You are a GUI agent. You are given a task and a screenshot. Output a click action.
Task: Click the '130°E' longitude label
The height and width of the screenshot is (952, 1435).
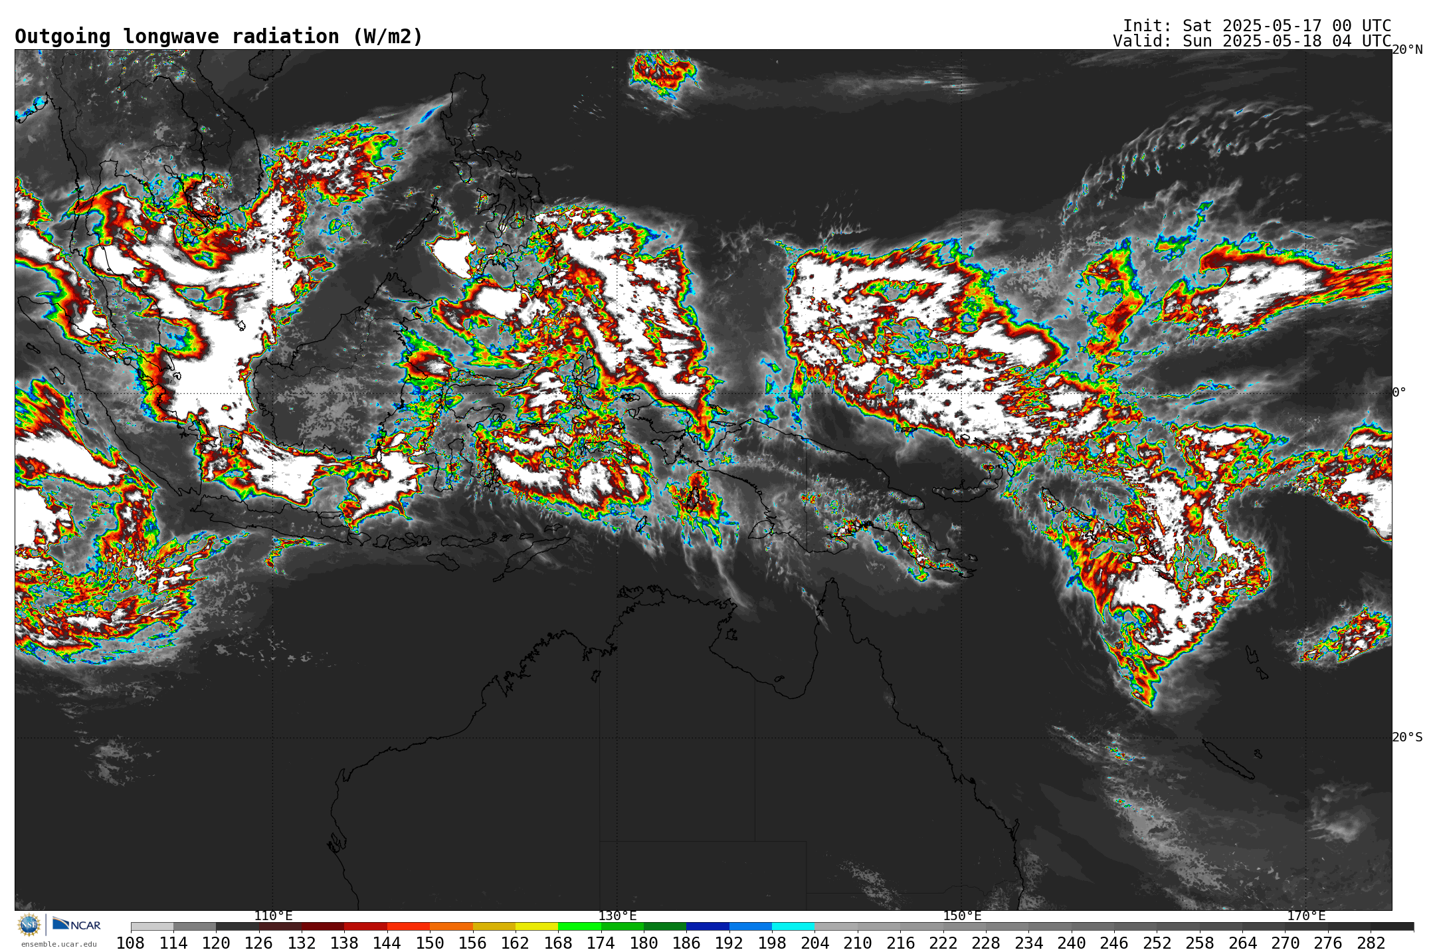[x=617, y=915]
